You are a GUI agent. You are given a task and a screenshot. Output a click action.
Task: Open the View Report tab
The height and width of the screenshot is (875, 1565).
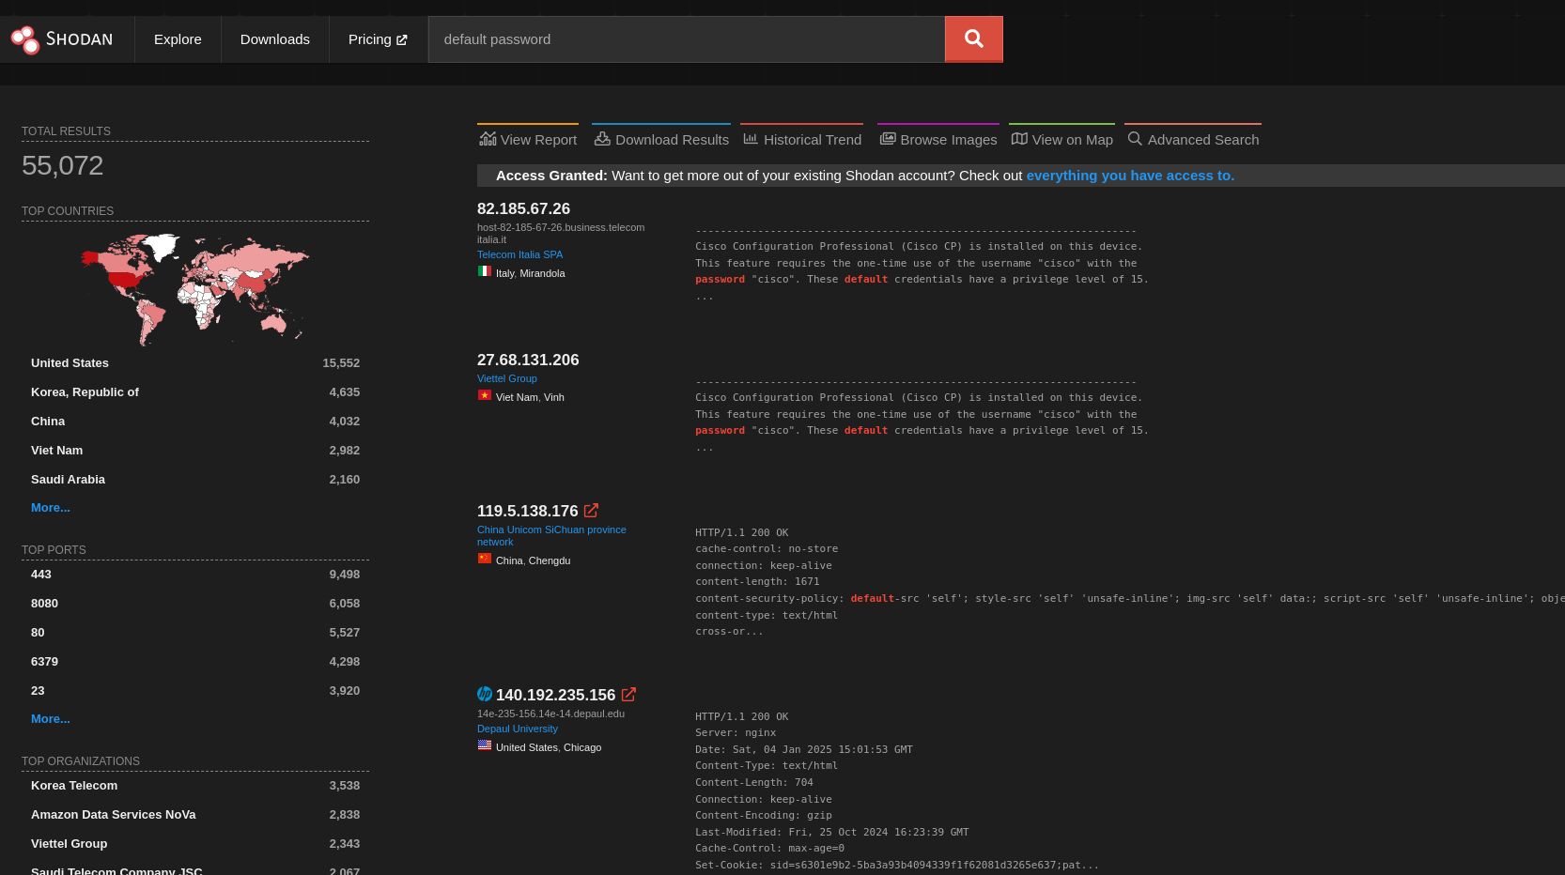click(x=528, y=139)
